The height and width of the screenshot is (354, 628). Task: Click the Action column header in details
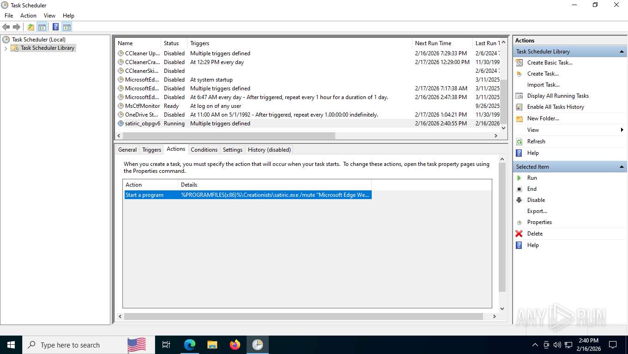tap(150, 185)
